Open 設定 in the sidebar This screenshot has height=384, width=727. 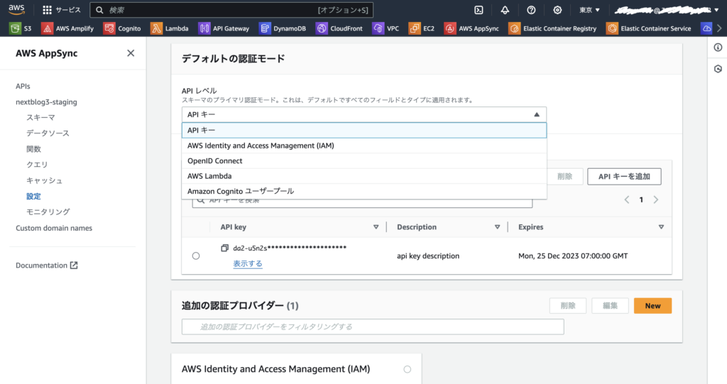point(33,197)
